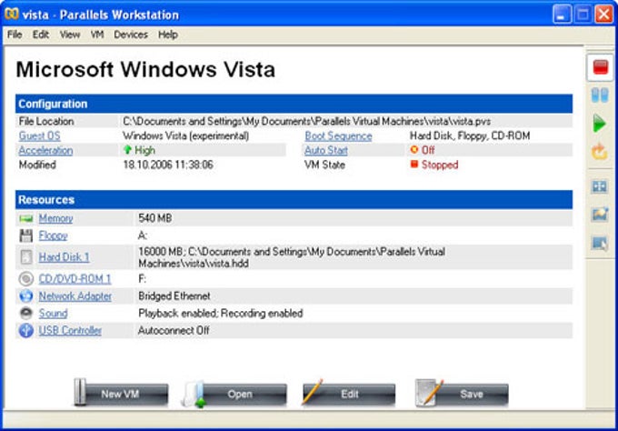The width and height of the screenshot is (618, 431).
Task: Click the CD/DVD-ROM disc icon
Action: point(26,279)
